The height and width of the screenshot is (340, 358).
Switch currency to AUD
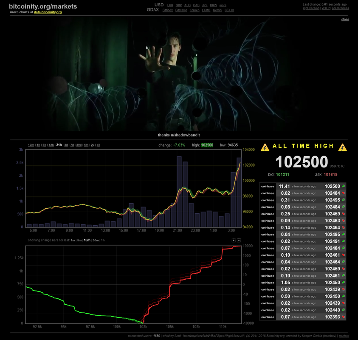[187, 5]
